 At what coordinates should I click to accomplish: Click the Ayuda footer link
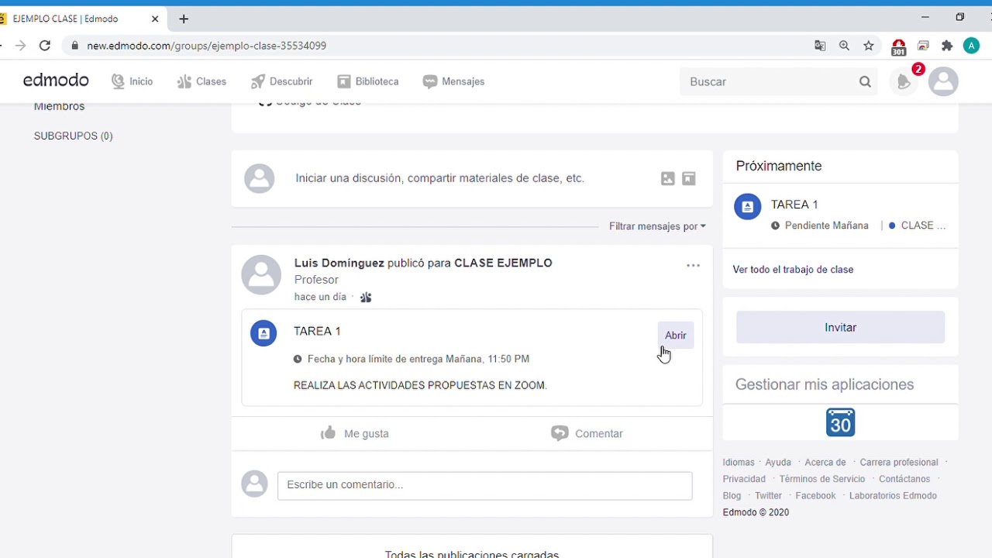[x=778, y=463]
